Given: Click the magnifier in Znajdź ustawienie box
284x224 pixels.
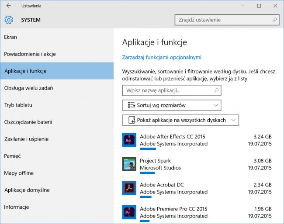Looking at the screenshot, I should (274, 20).
